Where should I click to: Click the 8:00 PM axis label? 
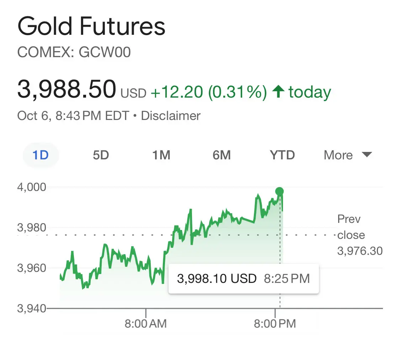(x=275, y=324)
